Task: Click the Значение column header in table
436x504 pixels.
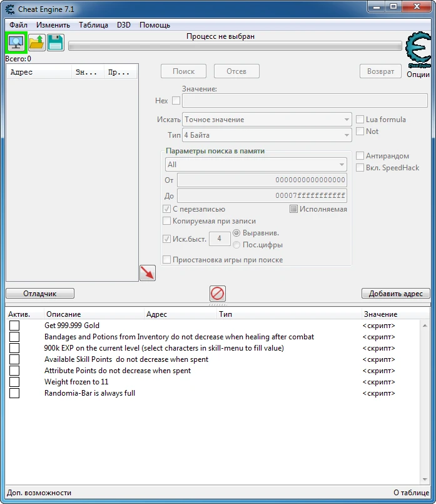Action: point(395,314)
